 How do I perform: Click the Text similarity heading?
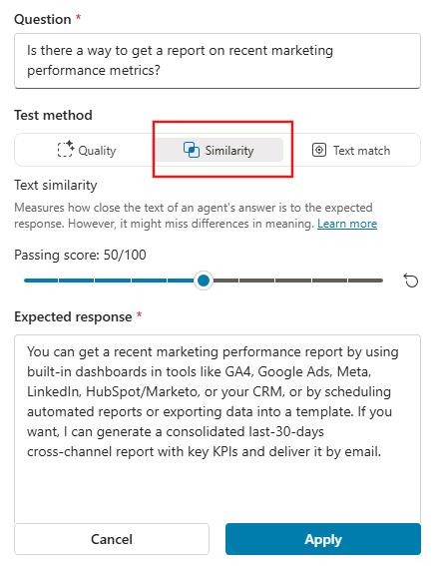pyautogui.click(x=56, y=186)
